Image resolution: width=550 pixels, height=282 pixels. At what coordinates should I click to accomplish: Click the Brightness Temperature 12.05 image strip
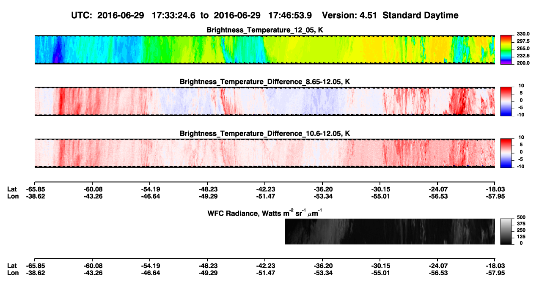[264, 50]
